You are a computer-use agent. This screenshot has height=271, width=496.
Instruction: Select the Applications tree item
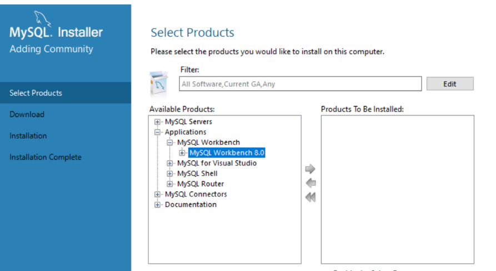tap(186, 132)
